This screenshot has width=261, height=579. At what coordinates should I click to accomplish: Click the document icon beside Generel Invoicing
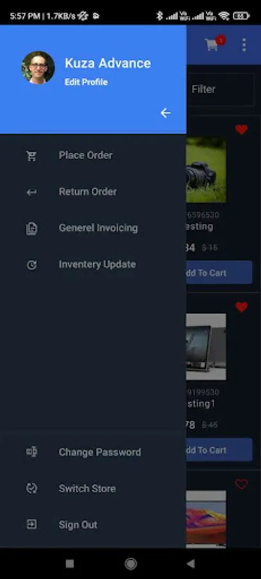tap(32, 228)
